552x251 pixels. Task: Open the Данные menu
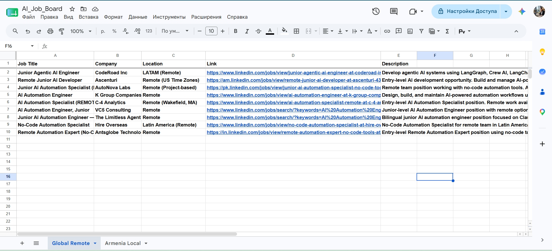point(138,17)
